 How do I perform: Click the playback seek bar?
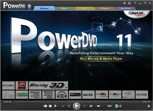[x=76, y=102]
